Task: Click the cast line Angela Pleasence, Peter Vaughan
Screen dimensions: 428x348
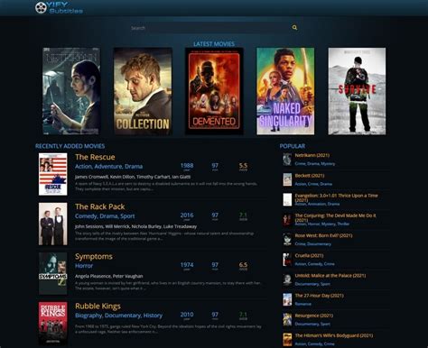Action: (109, 276)
